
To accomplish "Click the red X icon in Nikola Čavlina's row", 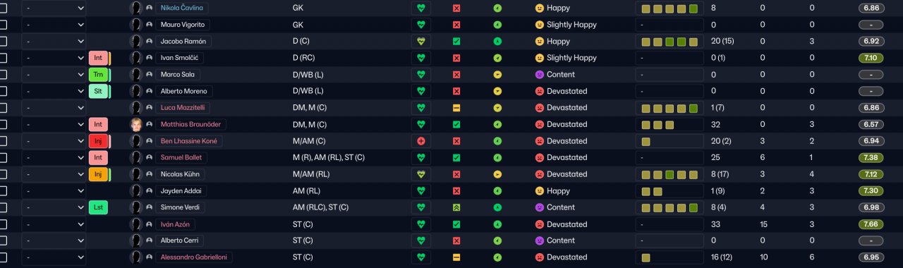I will pyautogui.click(x=456, y=8).
